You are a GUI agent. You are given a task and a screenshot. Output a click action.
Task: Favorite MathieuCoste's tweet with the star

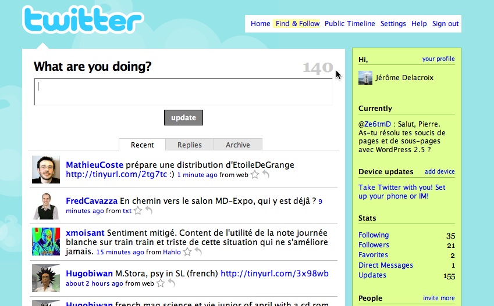point(254,175)
